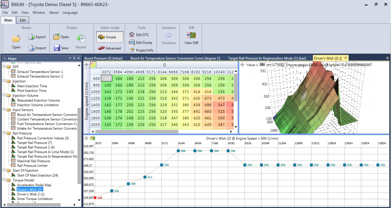Open the Window menu
Image resolution: width=391 pixels, height=208 pixels.
pos(39,13)
